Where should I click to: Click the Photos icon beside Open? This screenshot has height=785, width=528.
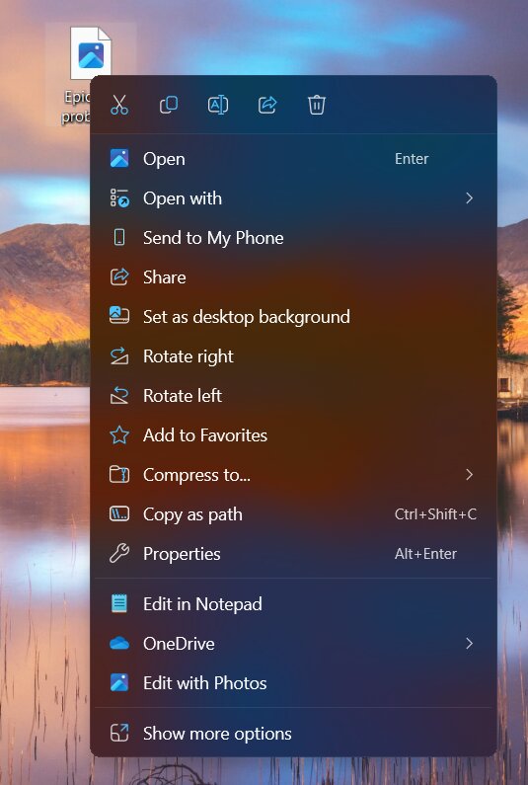(119, 159)
